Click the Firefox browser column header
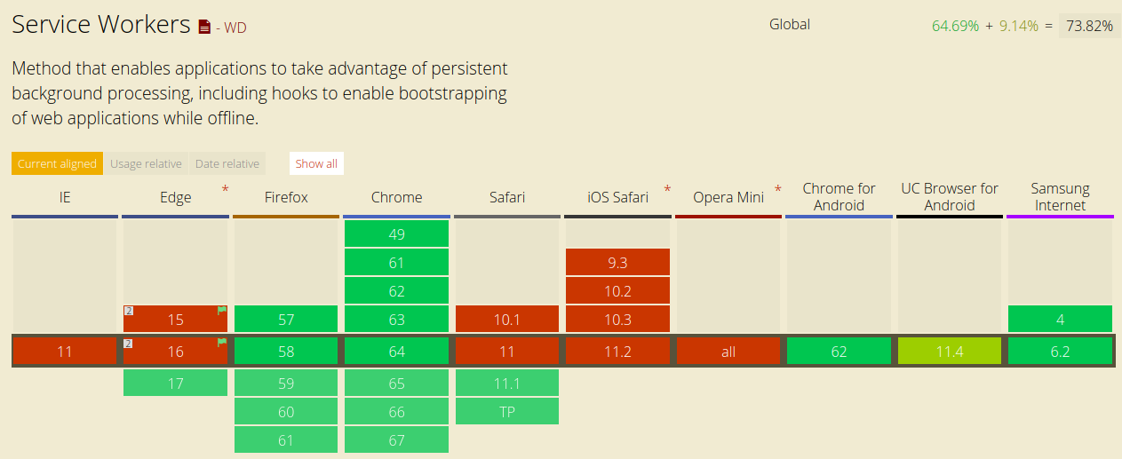 click(x=286, y=197)
